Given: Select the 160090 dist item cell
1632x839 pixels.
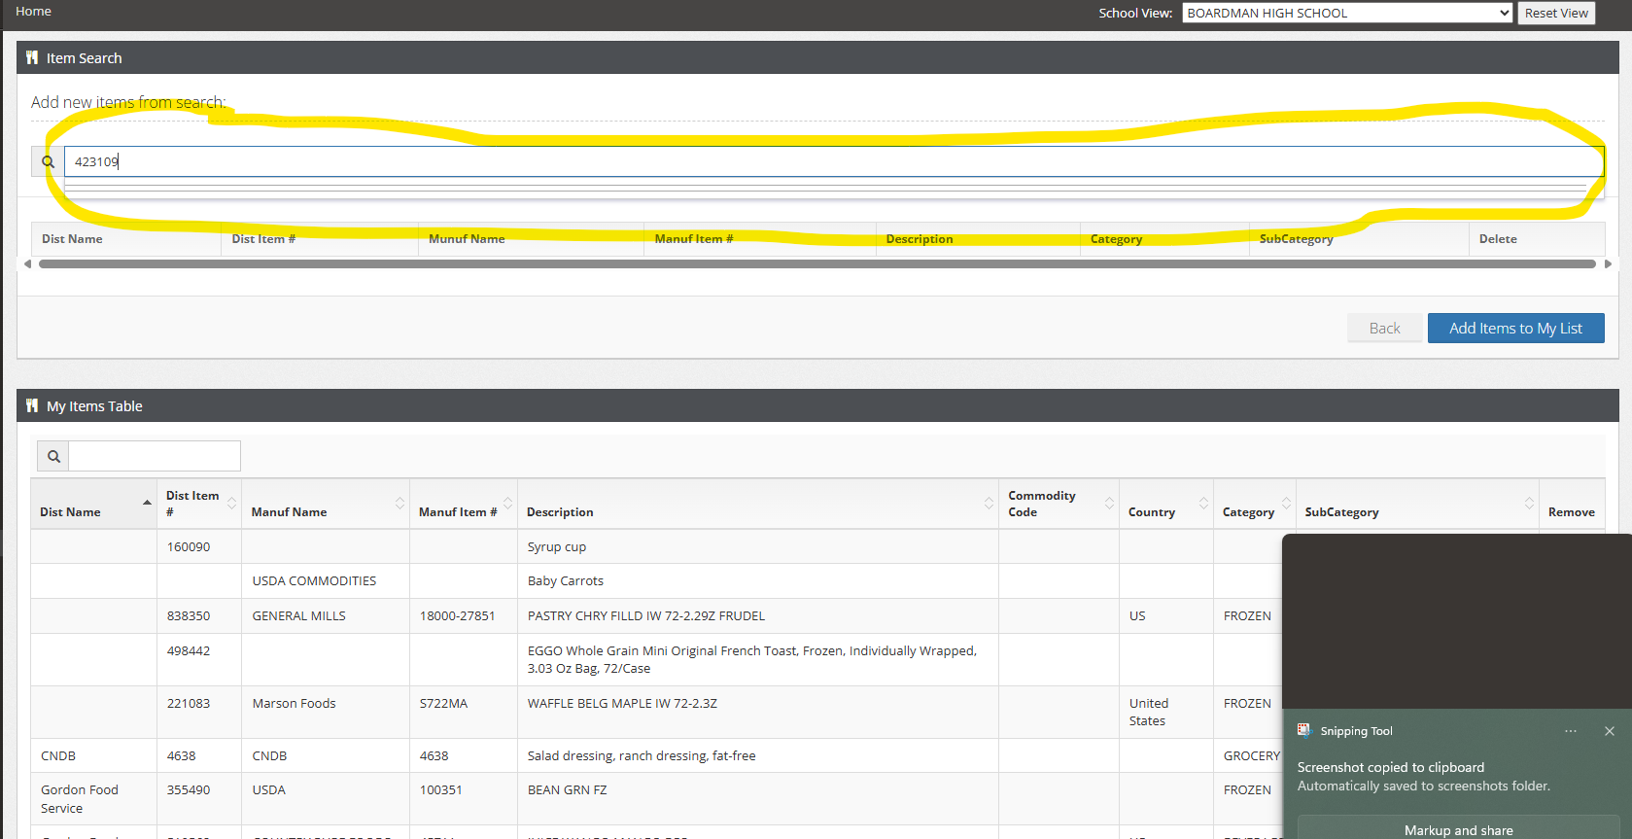Looking at the screenshot, I should 199,546.
